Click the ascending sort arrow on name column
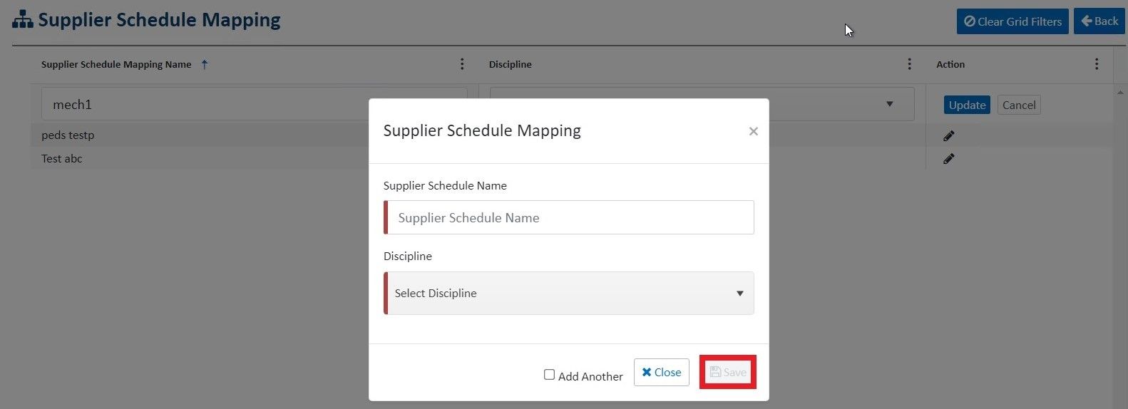This screenshot has width=1128, height=409. [x=205, y=64]
